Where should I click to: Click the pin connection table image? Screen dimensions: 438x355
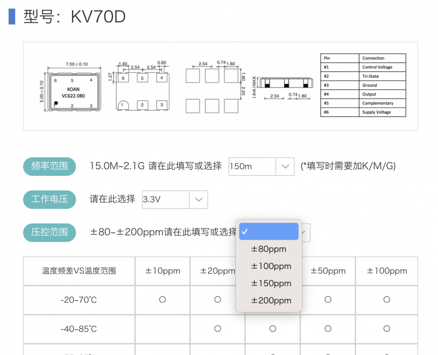[x=363, y=85]
